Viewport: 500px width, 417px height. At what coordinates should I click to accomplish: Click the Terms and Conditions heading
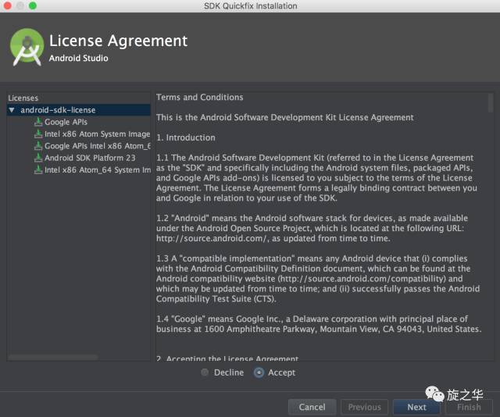pos(200,98)
